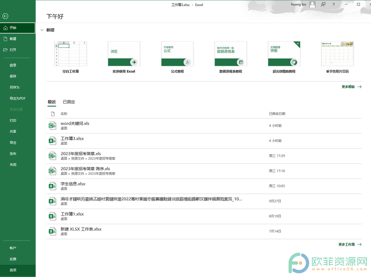The width and height of the screenshot is (371, 277).
Task: Click the file icon of 2023年度招考简章 筛序.xls
Action: pyautogui.click(x=52, y=171)
